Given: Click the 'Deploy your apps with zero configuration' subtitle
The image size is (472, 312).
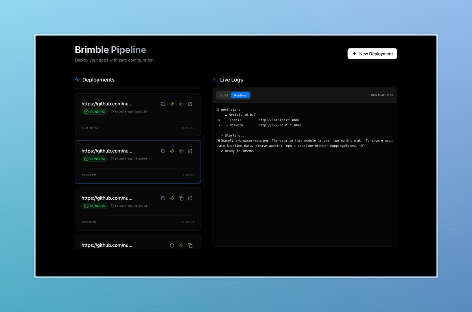Looking at the screenshot, I should (x=115, y=60).
